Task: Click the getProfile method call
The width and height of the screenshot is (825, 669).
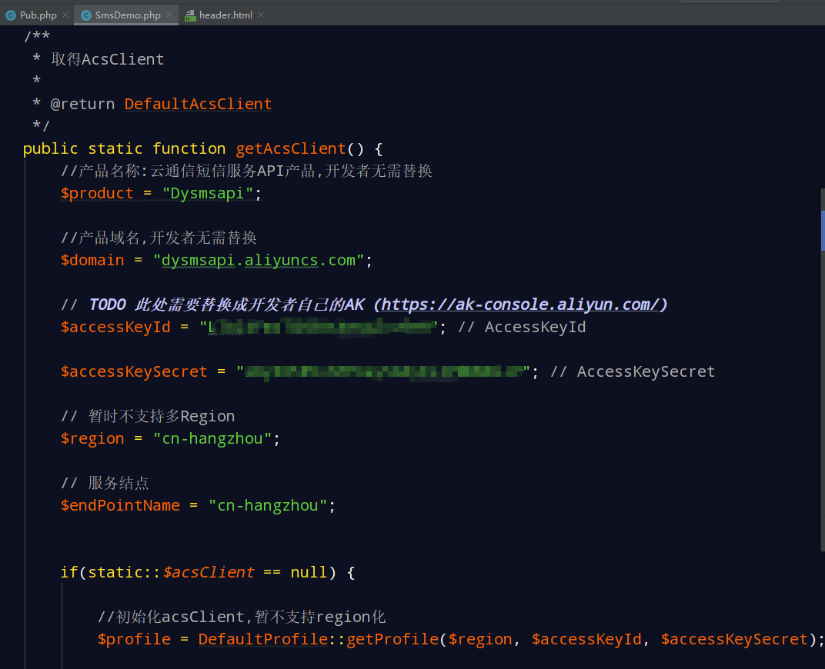Action: tap(392, 639)
